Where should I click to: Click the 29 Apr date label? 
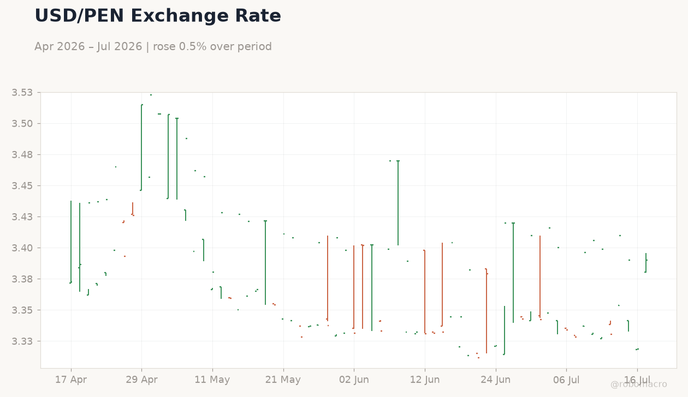(x=141, y=380)
